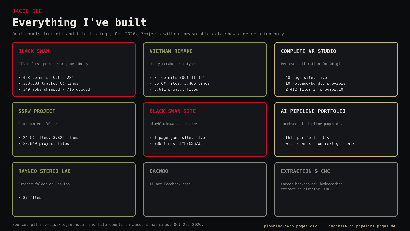Open the AI PIPELINE PORTFOLIO card title
The image size is (410, 231).
point(313,111)
